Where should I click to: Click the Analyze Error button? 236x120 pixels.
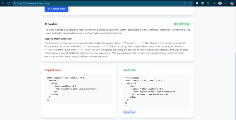57,9
